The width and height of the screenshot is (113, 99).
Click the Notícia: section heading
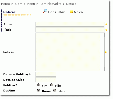[10, 12]
